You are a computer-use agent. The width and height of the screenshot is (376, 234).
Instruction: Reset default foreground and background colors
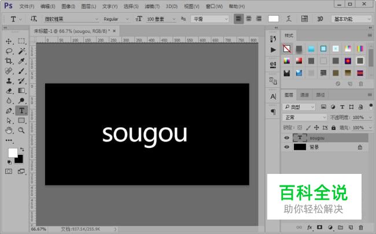(x=9, y=162)
